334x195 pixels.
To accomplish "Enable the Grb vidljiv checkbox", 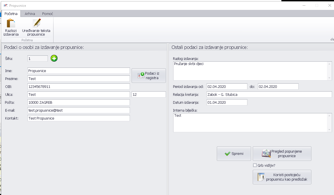I will pyautogui.click(x=254, y=165).
